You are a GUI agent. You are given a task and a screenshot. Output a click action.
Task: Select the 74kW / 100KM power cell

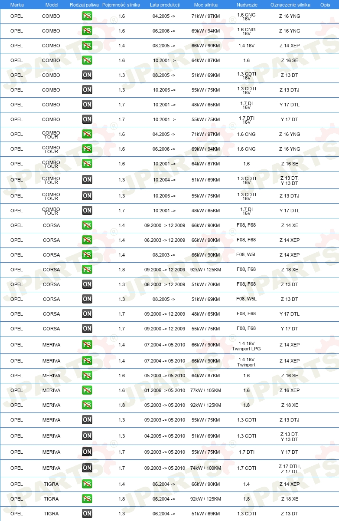coord(205,468)
